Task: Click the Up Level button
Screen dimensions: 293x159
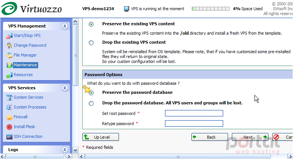Action: tap(100, 137)
